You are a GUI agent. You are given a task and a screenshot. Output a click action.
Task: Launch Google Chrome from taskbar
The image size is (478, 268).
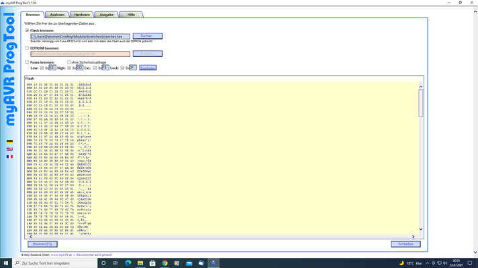pyautogui.click(x=164, y=263)
